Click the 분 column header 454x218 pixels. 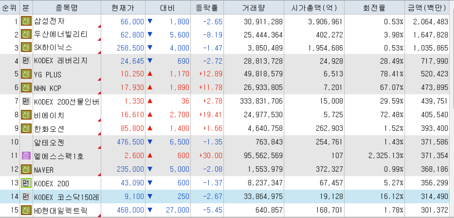[x=26, y=7]
